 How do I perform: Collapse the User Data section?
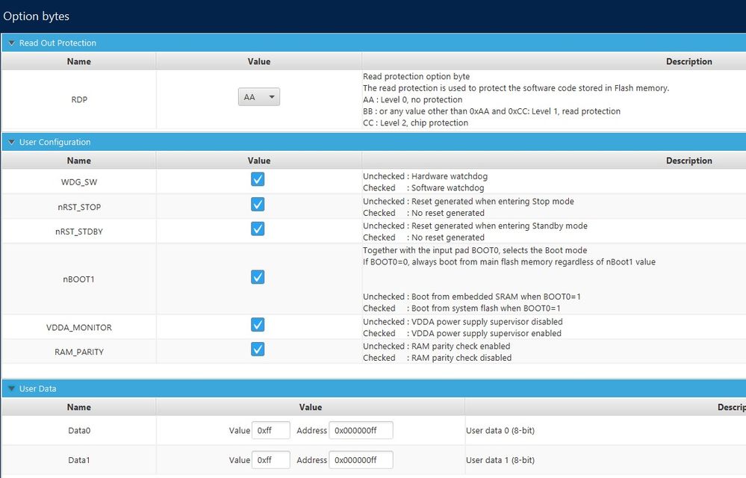pyautogui.click(x=11, y=388)
